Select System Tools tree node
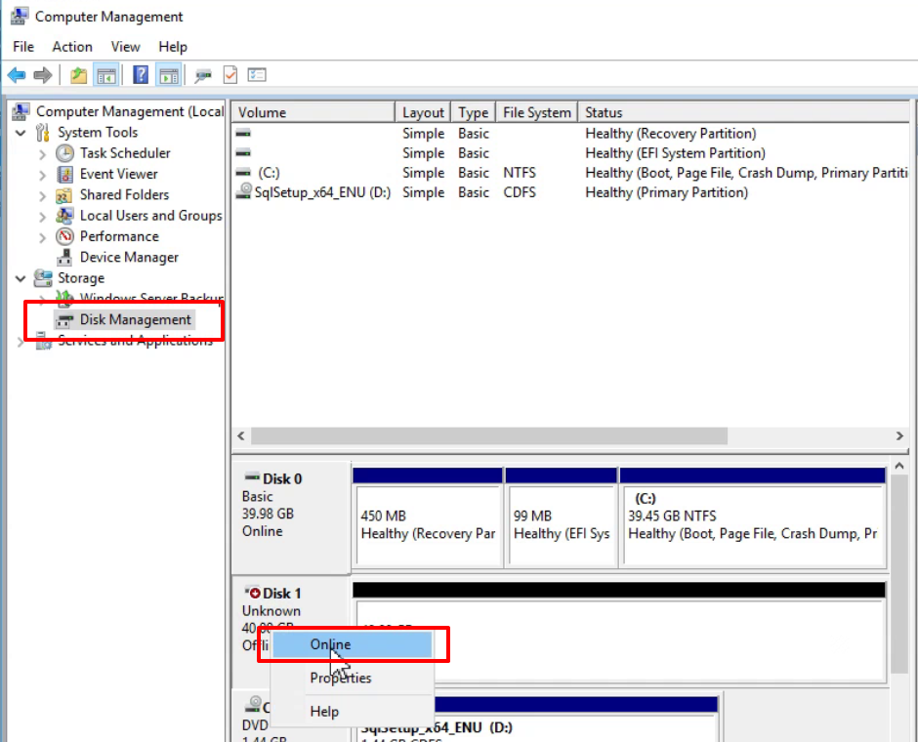This screenshot has height=742, width=918. 98,132
